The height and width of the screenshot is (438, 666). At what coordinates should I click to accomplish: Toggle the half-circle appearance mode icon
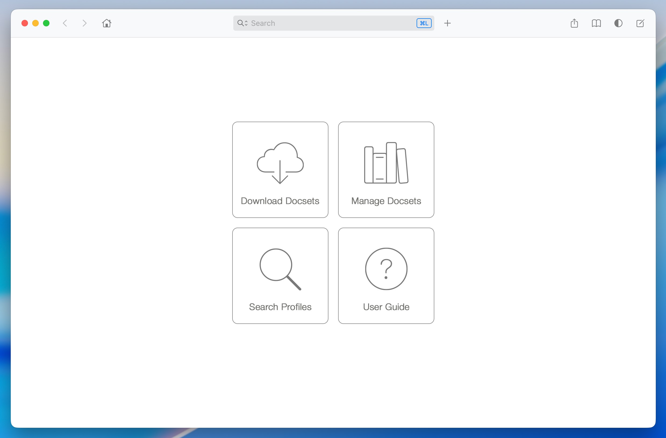(x=618, y=23)
